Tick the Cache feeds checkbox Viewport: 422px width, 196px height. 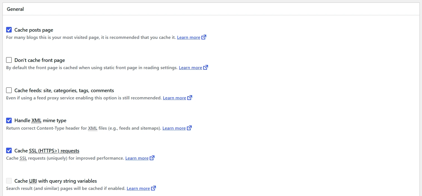(x=9, y=90)
